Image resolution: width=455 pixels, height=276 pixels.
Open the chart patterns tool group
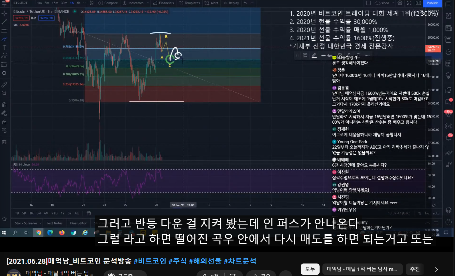[x=4, y=56]
